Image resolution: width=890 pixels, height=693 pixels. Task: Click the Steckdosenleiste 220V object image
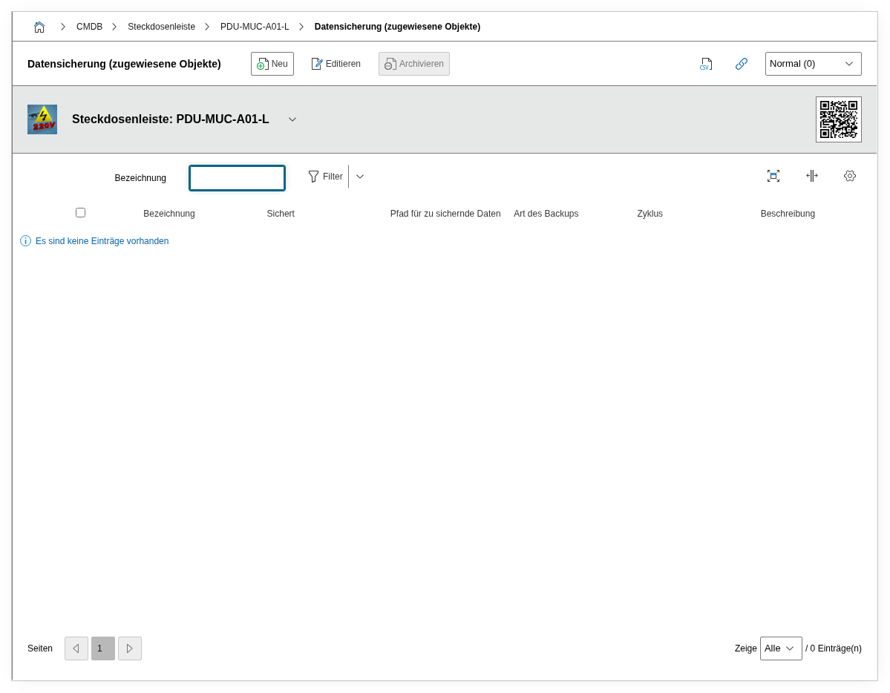click(42, 119)
